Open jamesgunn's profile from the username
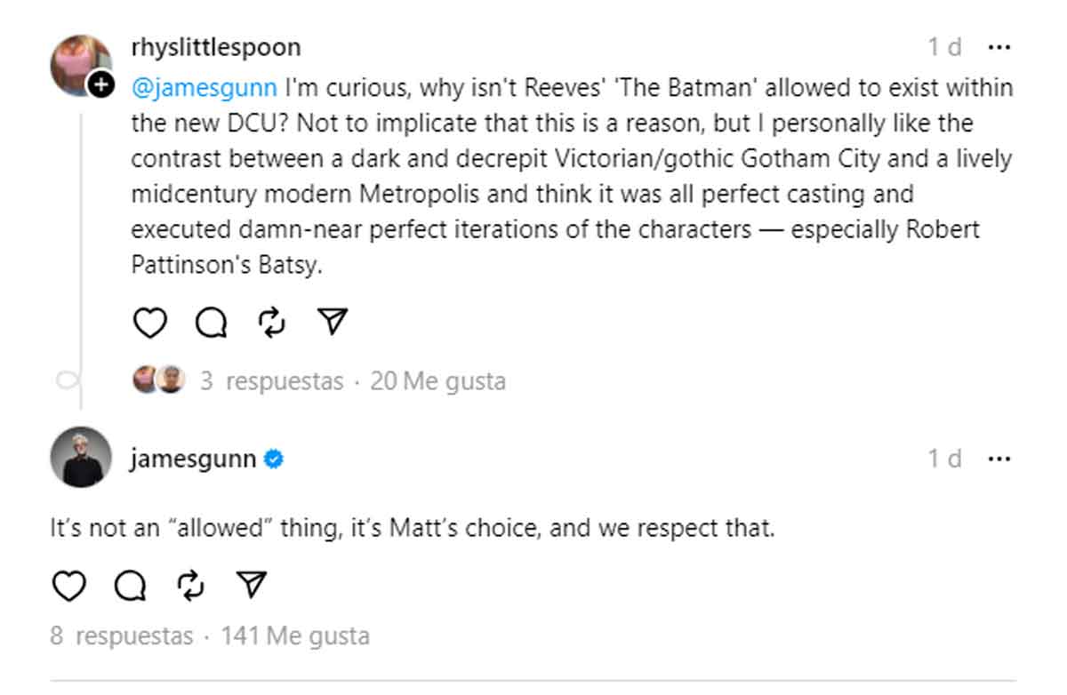 (x=193, y=459)
